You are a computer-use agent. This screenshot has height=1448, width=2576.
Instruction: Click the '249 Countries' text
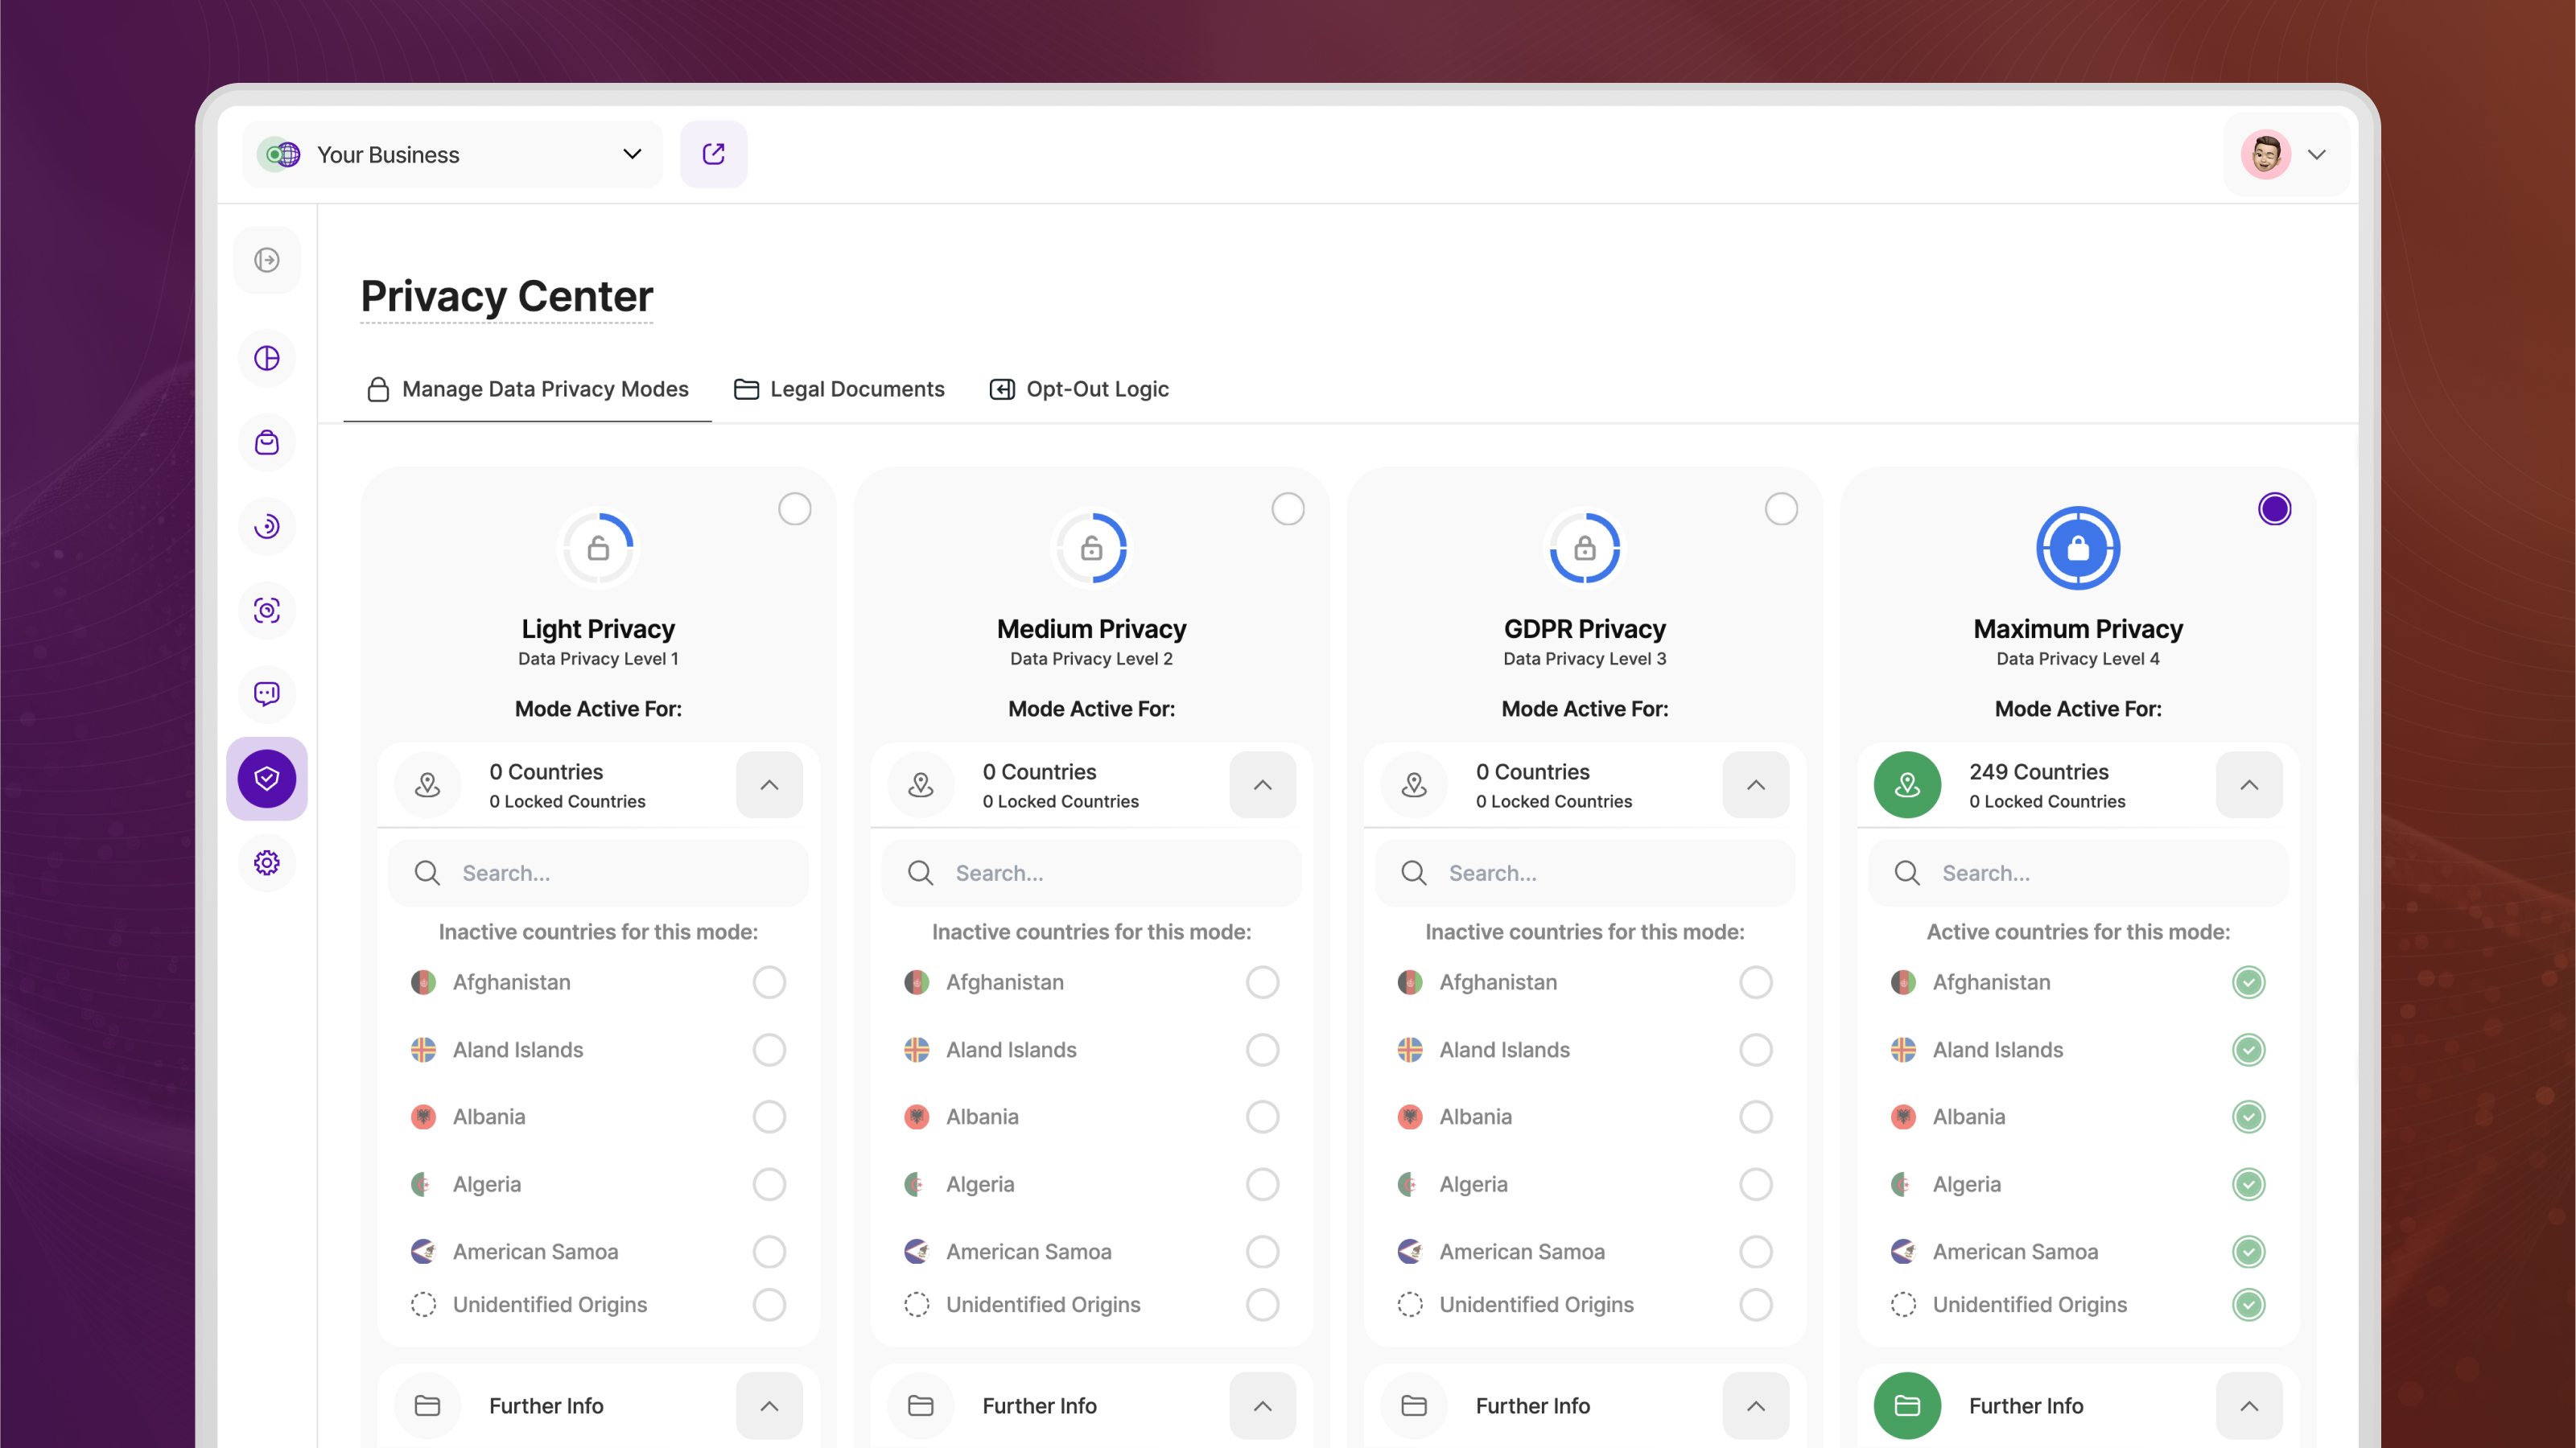coord(2038,771)
